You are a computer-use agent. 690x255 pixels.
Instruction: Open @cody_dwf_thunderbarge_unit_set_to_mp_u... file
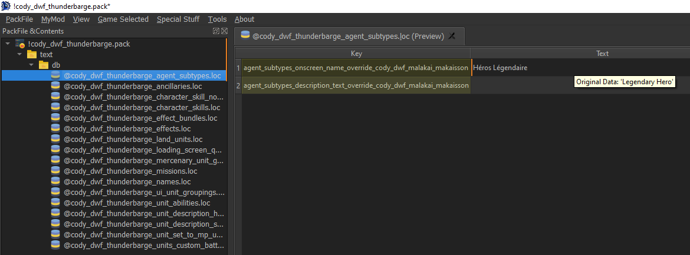(144, 235)
